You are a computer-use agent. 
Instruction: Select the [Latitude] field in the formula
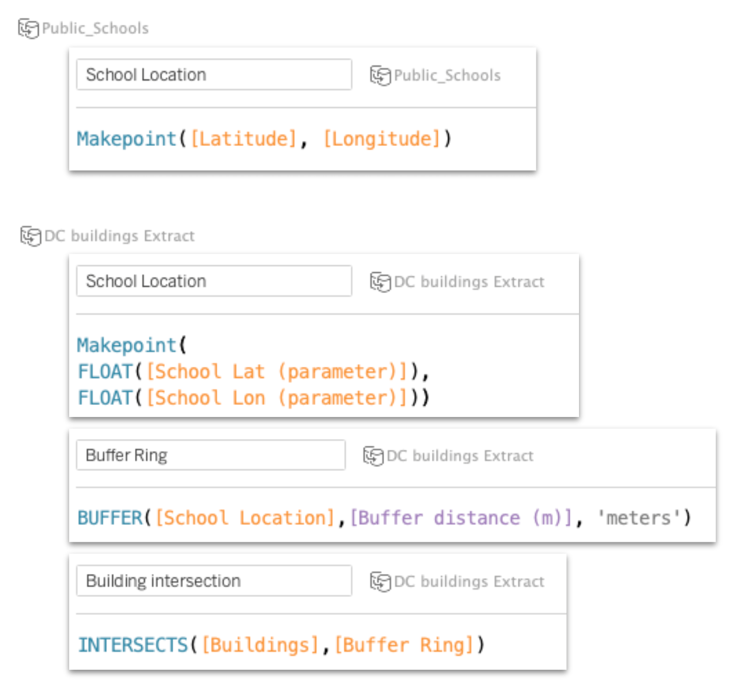pyautogui.click(x=243, y=139)
